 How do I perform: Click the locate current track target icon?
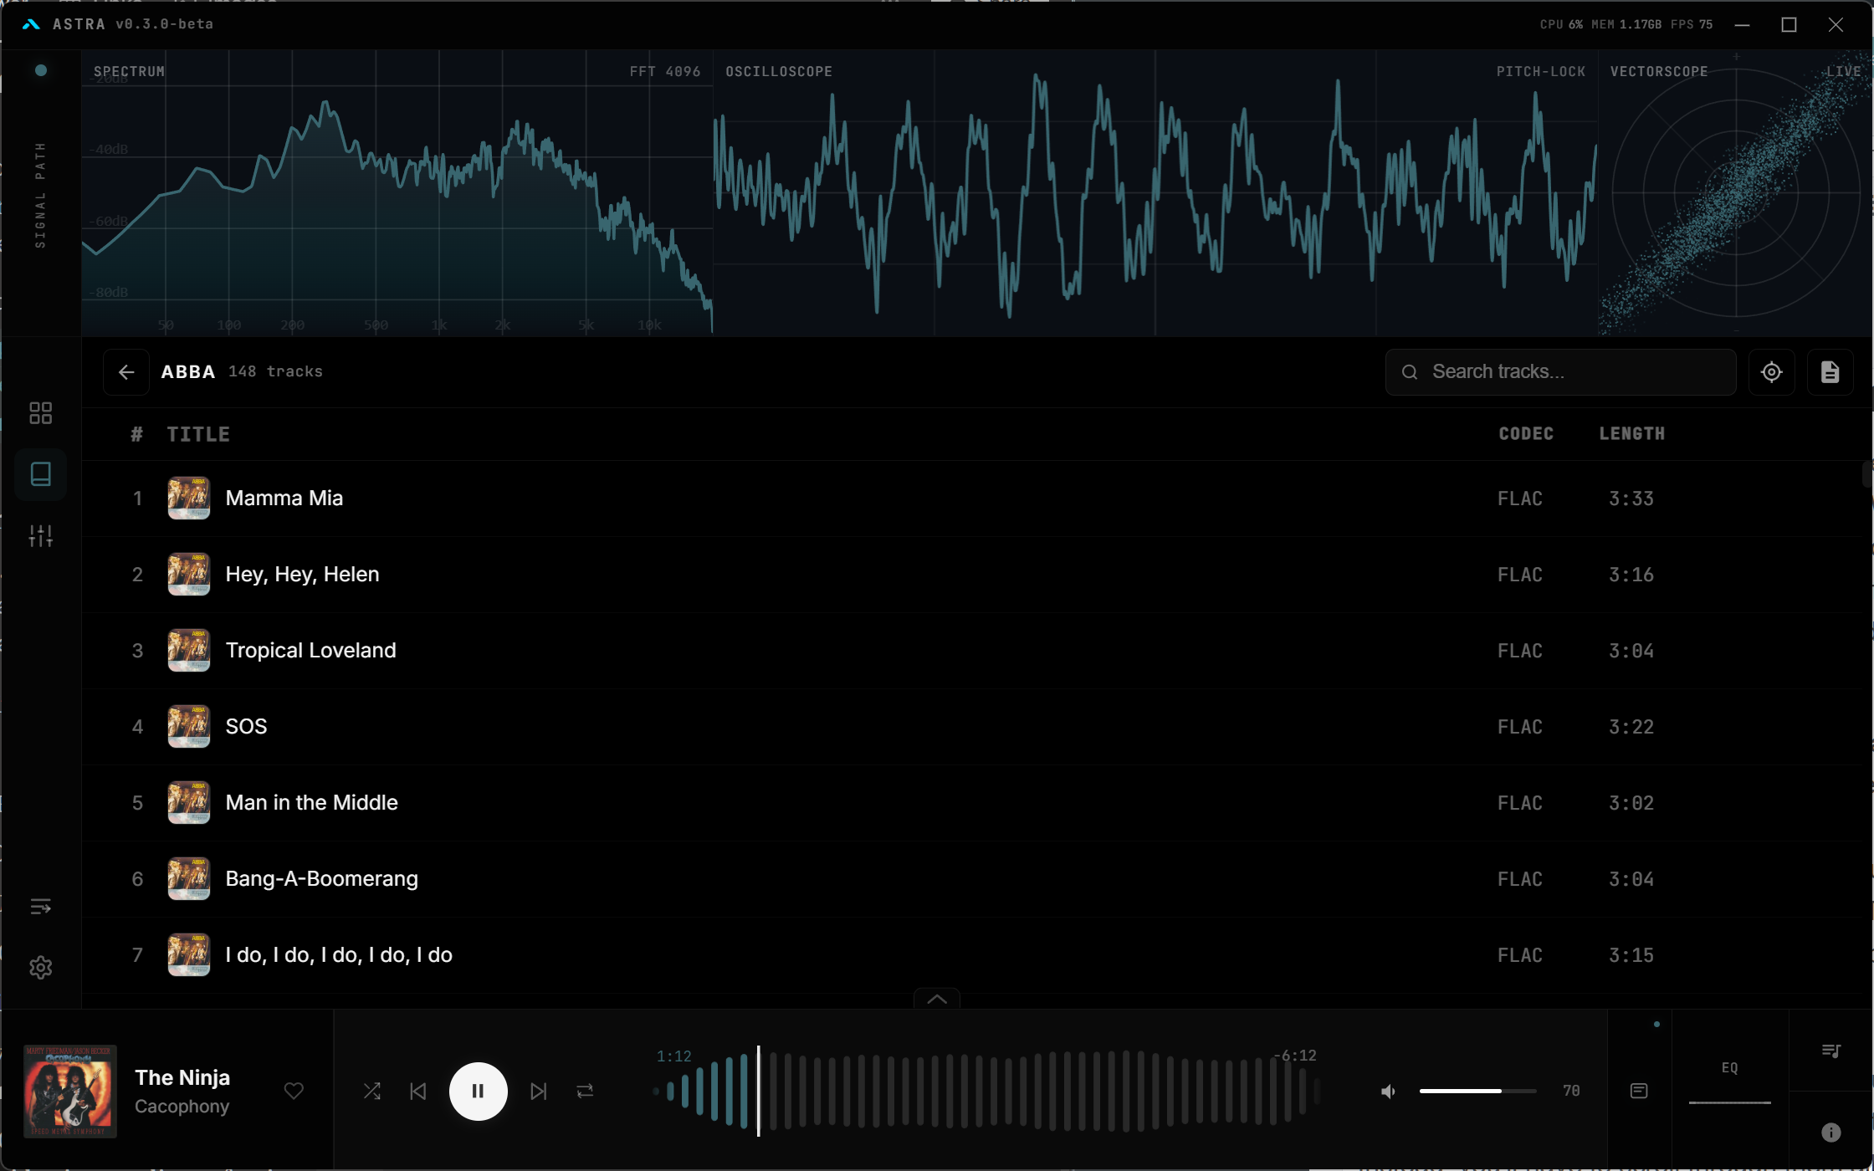click(1771, 372)
